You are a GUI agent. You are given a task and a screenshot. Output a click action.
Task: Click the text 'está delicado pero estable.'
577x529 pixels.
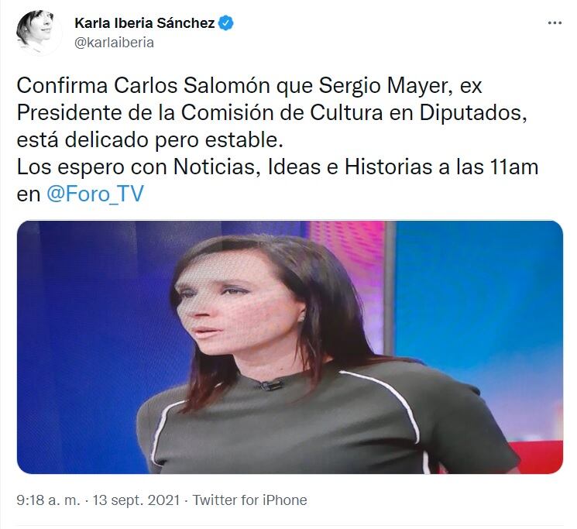[x=150, y=139]
